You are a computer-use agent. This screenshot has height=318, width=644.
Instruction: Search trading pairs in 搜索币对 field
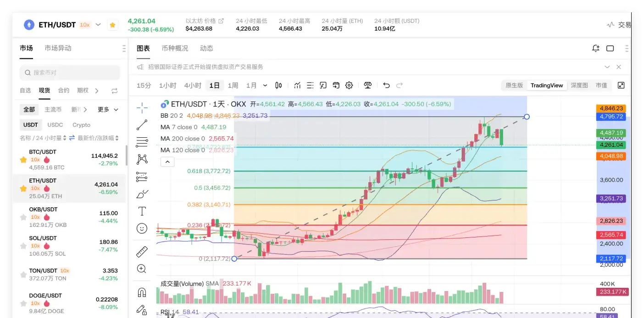click(x=70, y=72)
